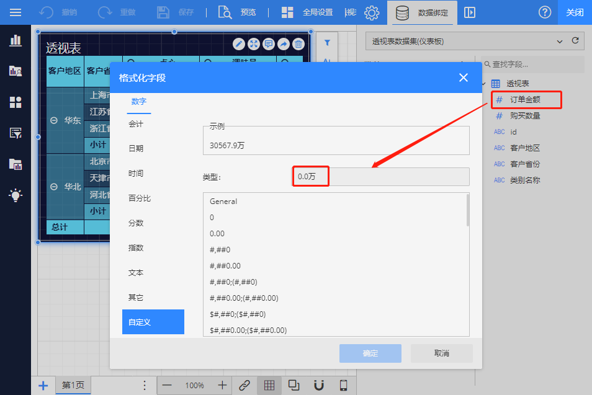Screen dimensions: 592x395
Task: Select the 百分比 format category
Action: click(140, 198)
